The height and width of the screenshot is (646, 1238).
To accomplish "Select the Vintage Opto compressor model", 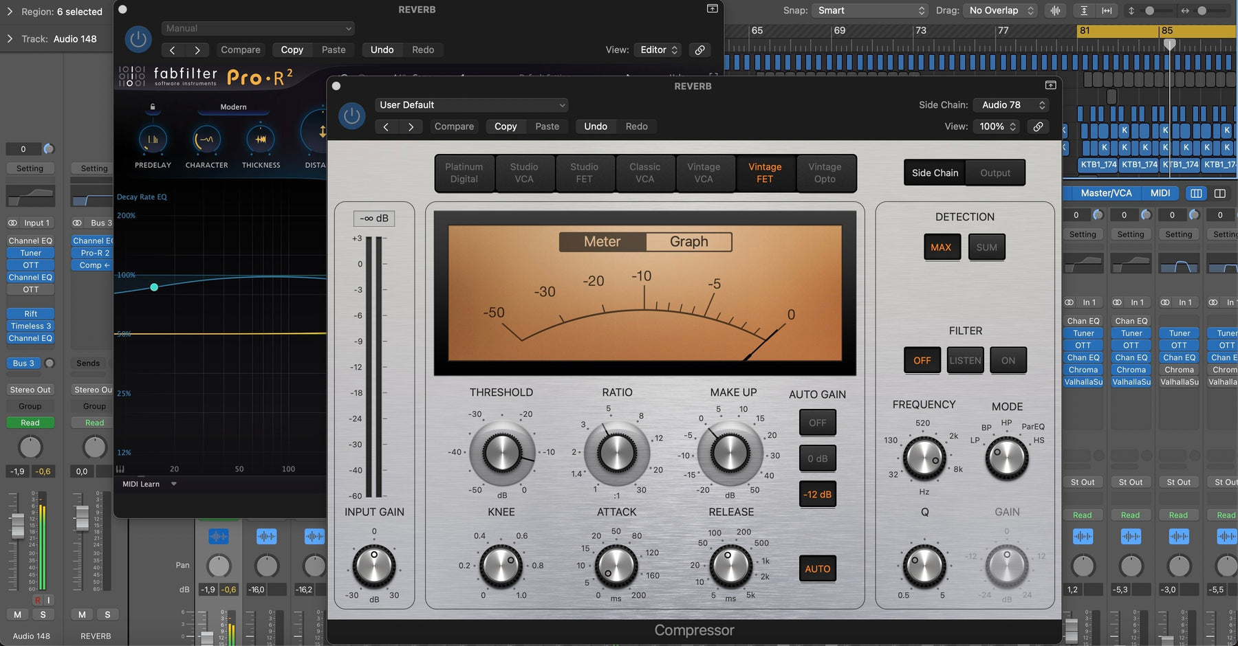I will coord(825,173).
